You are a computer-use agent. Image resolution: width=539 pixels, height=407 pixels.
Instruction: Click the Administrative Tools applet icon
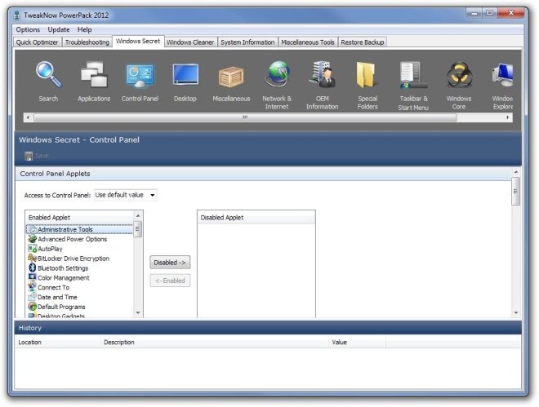coord(33,229)
